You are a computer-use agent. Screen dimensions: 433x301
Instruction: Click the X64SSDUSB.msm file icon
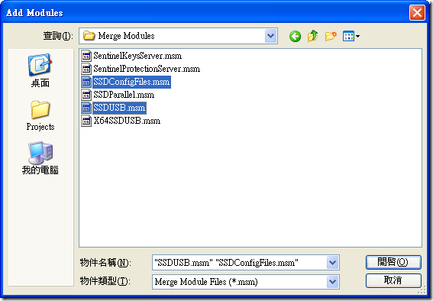point(86,121)
